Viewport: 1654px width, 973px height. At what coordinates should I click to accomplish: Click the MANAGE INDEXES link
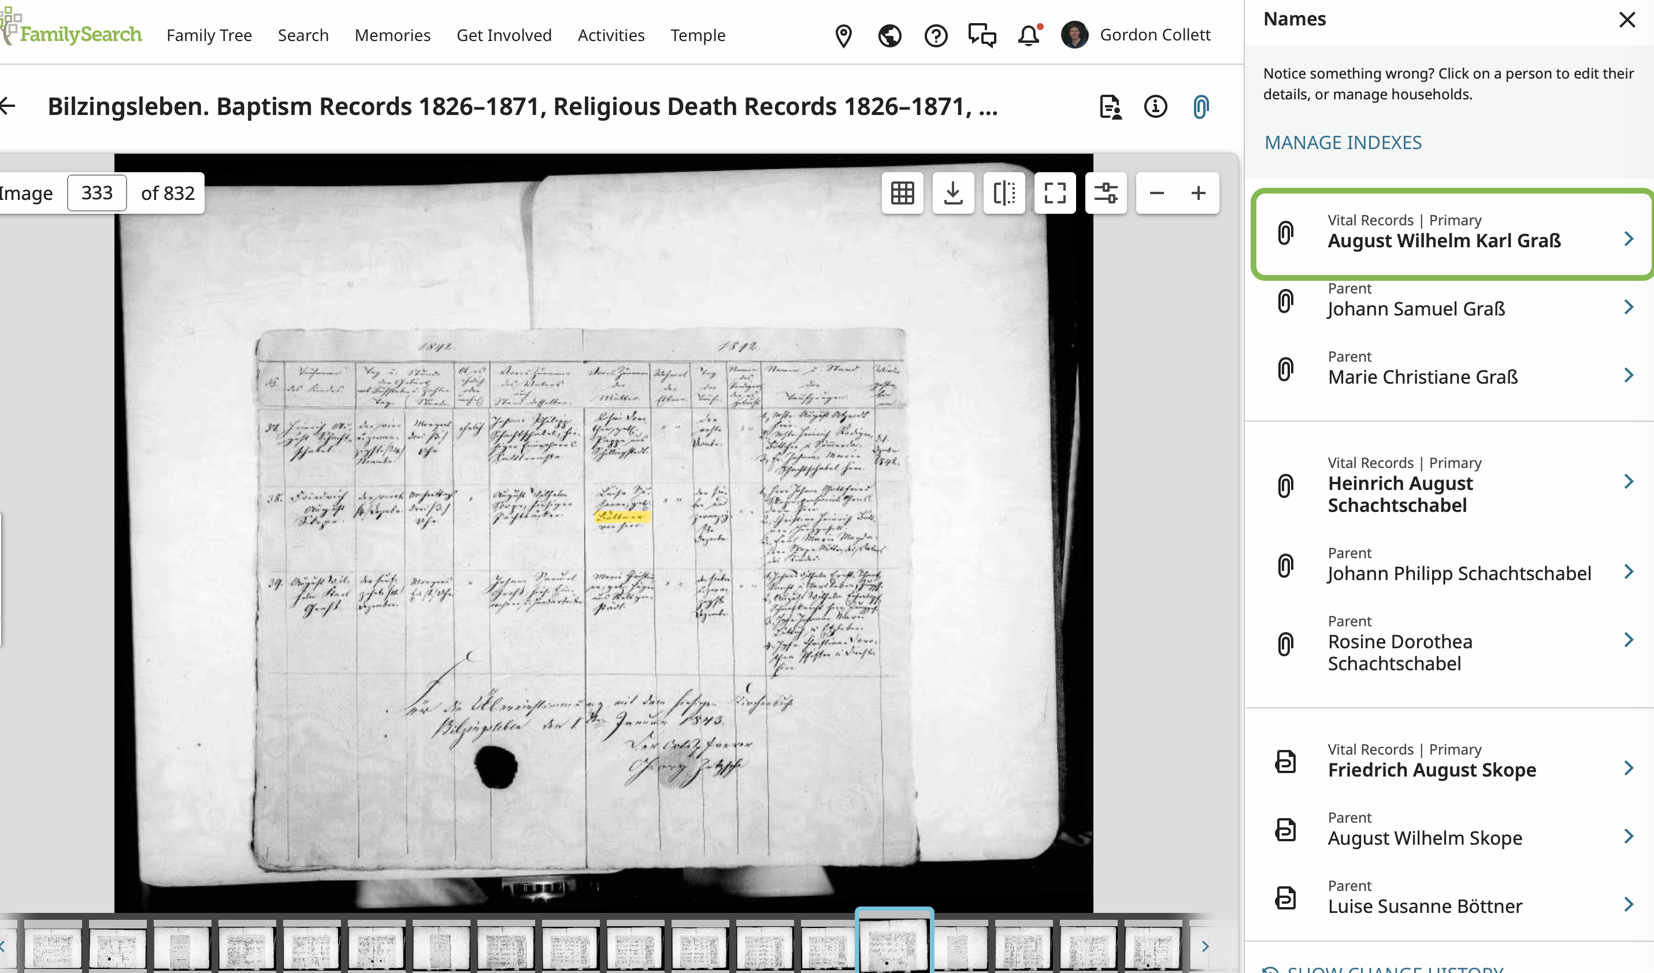(x=1343, y=142)
